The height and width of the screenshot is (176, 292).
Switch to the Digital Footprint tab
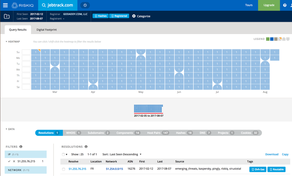pyautogui.click(x=47, y=30)
